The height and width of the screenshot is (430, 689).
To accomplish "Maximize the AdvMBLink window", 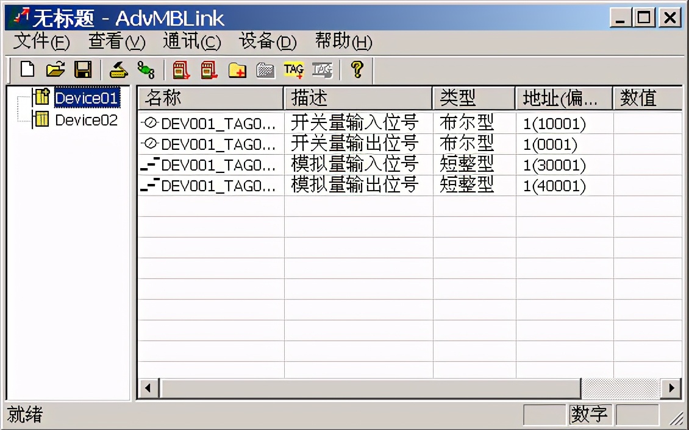I will click(x=644, y=18).
